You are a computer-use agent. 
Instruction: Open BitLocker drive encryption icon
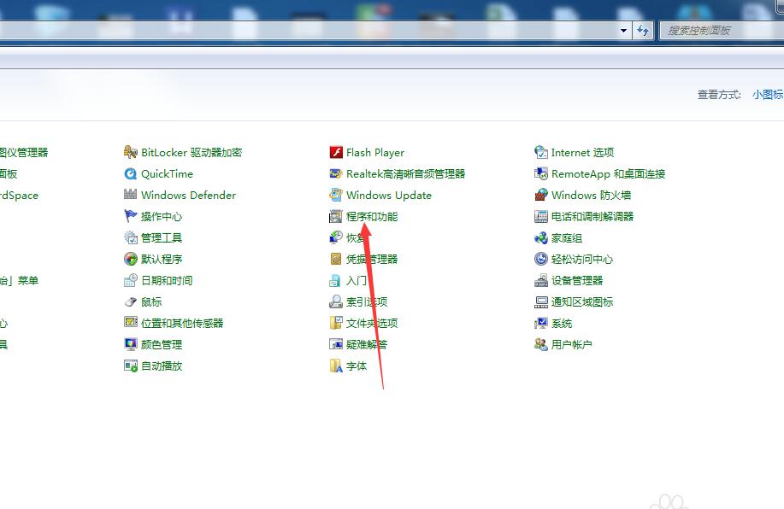(x=131, y=152)
